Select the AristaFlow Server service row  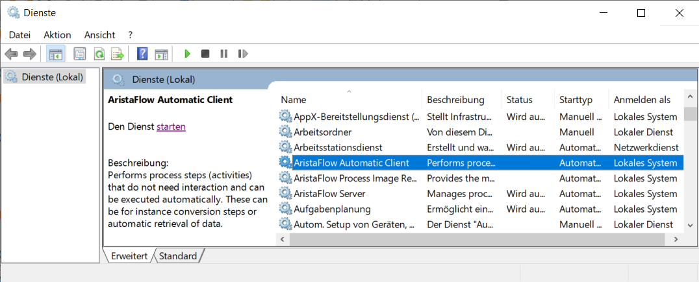point(479,194)
